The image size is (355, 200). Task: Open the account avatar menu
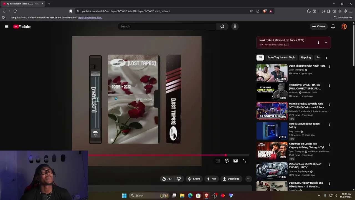(344, 26)
